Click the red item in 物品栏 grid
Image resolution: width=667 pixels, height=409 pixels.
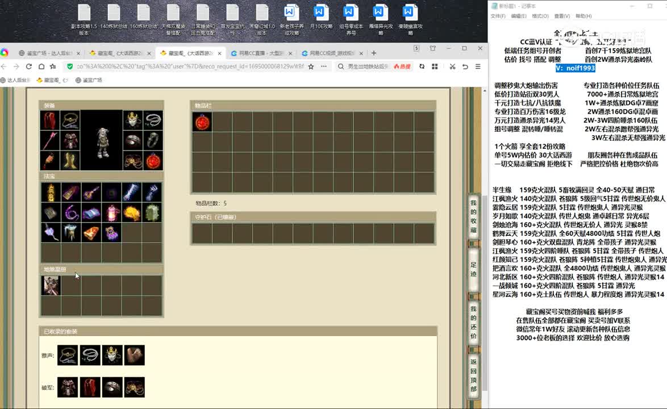point(202,122)
